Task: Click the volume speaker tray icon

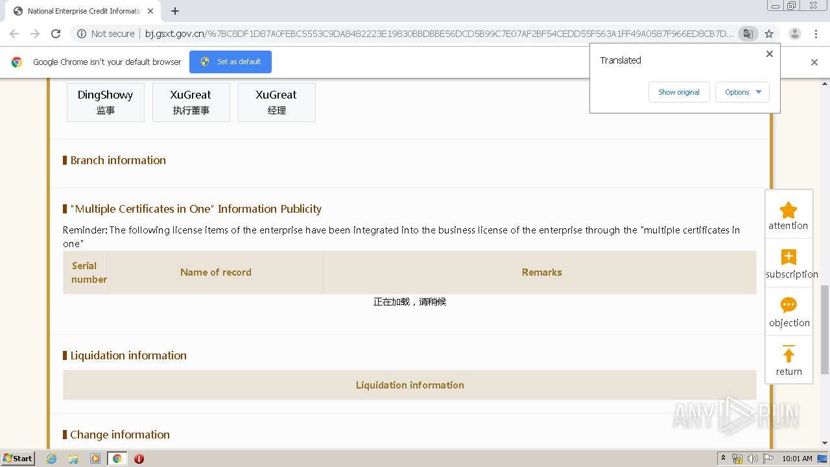Action: [752, 459]
